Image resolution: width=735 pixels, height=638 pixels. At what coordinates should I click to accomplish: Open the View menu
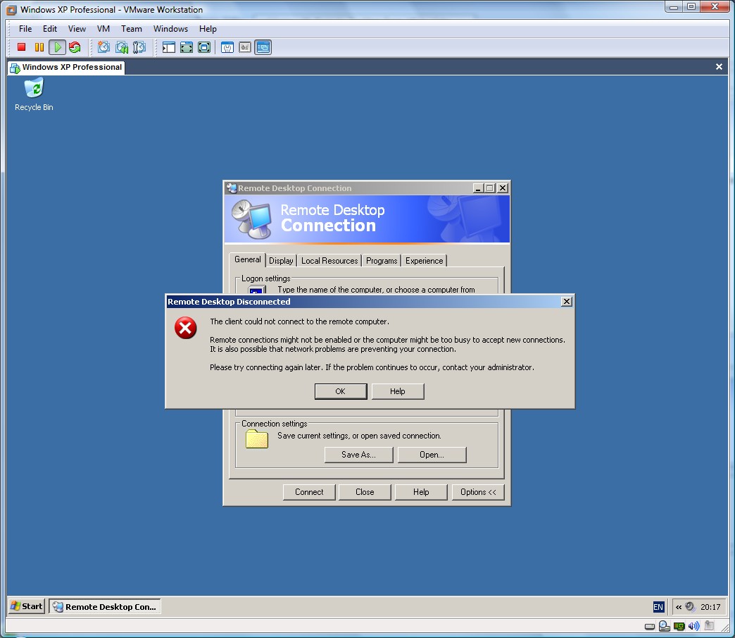(x=77, y=29)
